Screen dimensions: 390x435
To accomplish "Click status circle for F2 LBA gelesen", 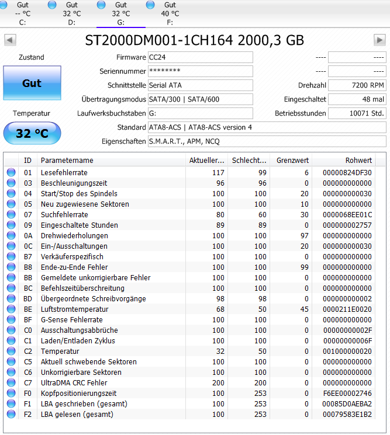I will [x=11, y=414].
